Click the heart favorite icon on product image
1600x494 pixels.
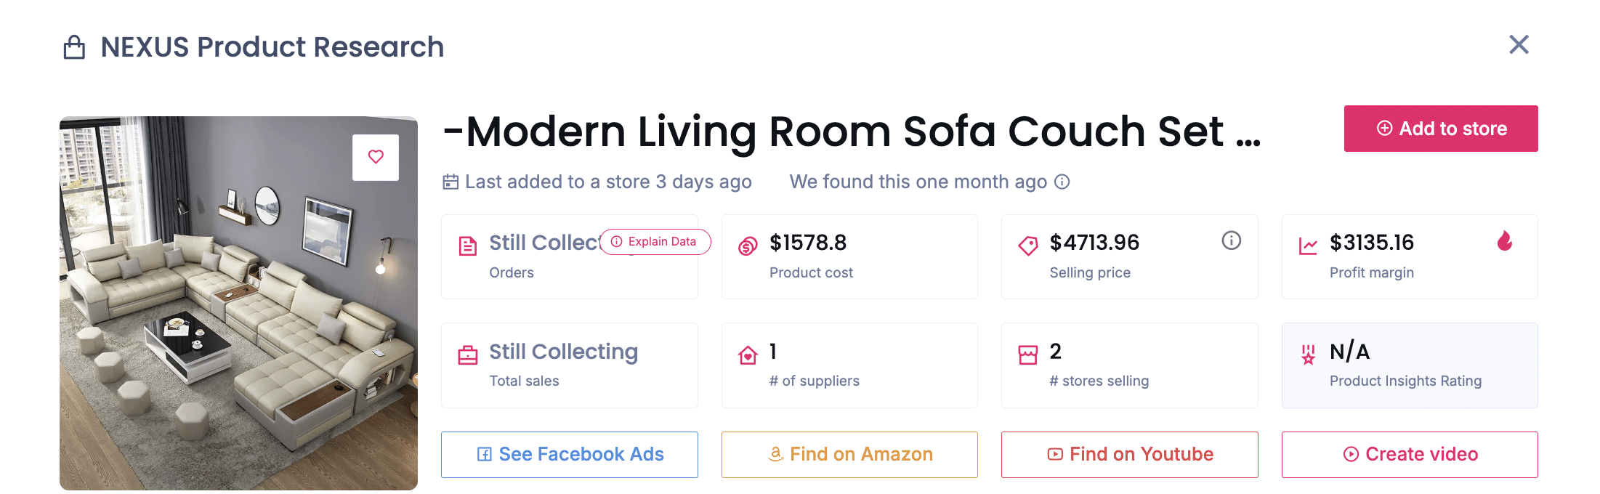[376, 157]
